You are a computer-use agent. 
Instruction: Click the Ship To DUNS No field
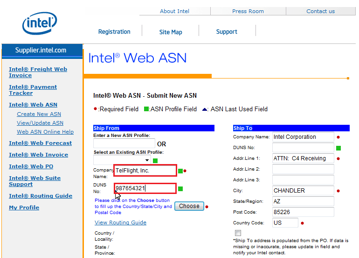point(303,148)
